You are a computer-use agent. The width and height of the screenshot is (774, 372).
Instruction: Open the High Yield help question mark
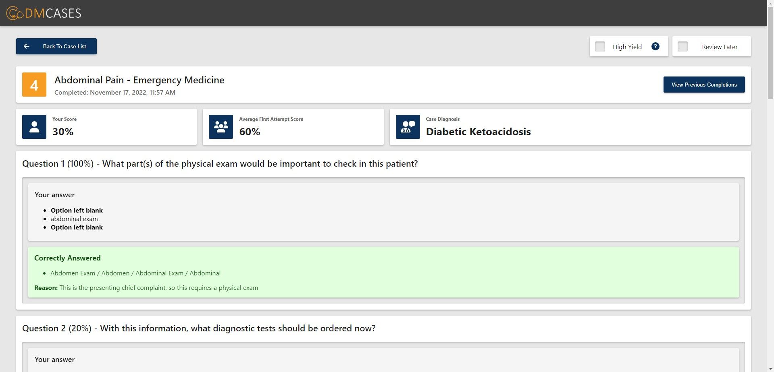(655, 46)
